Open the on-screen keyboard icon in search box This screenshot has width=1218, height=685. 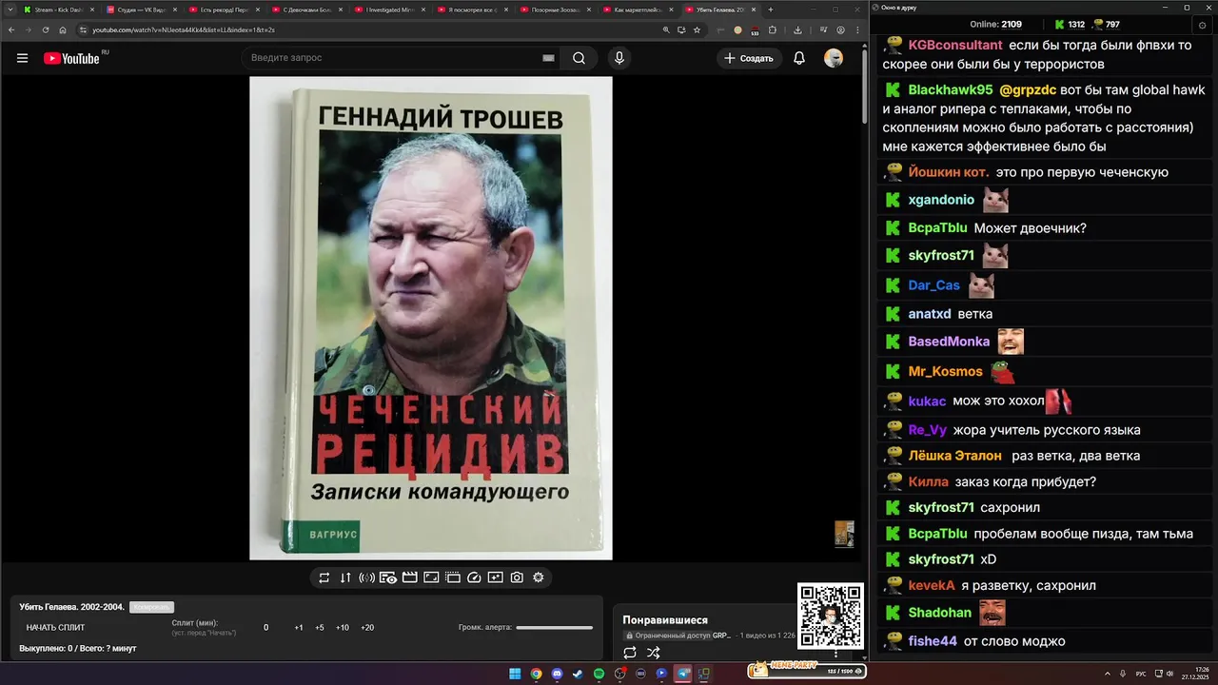[548, 58]
